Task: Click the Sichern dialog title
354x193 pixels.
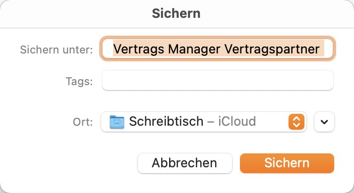Action: point(176,13)
